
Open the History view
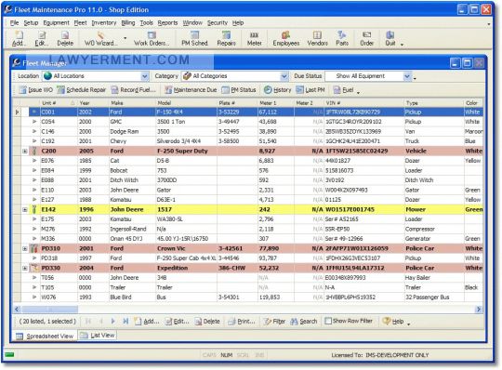[x=278, y=90]
